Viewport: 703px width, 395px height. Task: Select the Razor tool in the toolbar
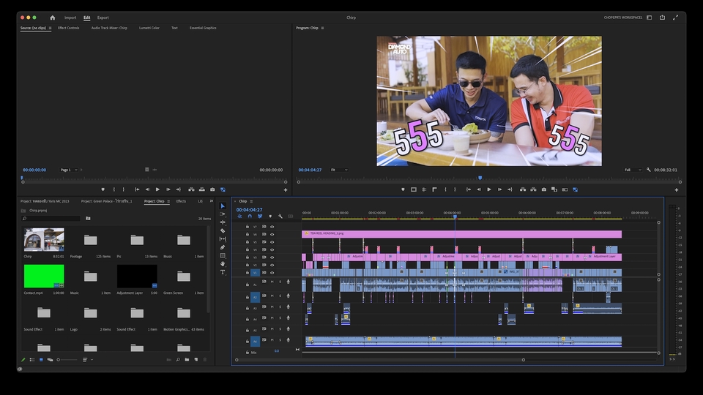tap(223, 230)
